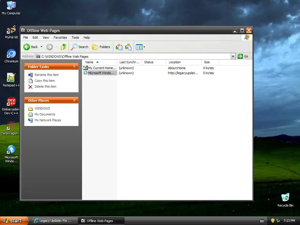Open the Search pane
Image resolution: width=300 pixels, height=225 pixels.
tap(80, 47)
